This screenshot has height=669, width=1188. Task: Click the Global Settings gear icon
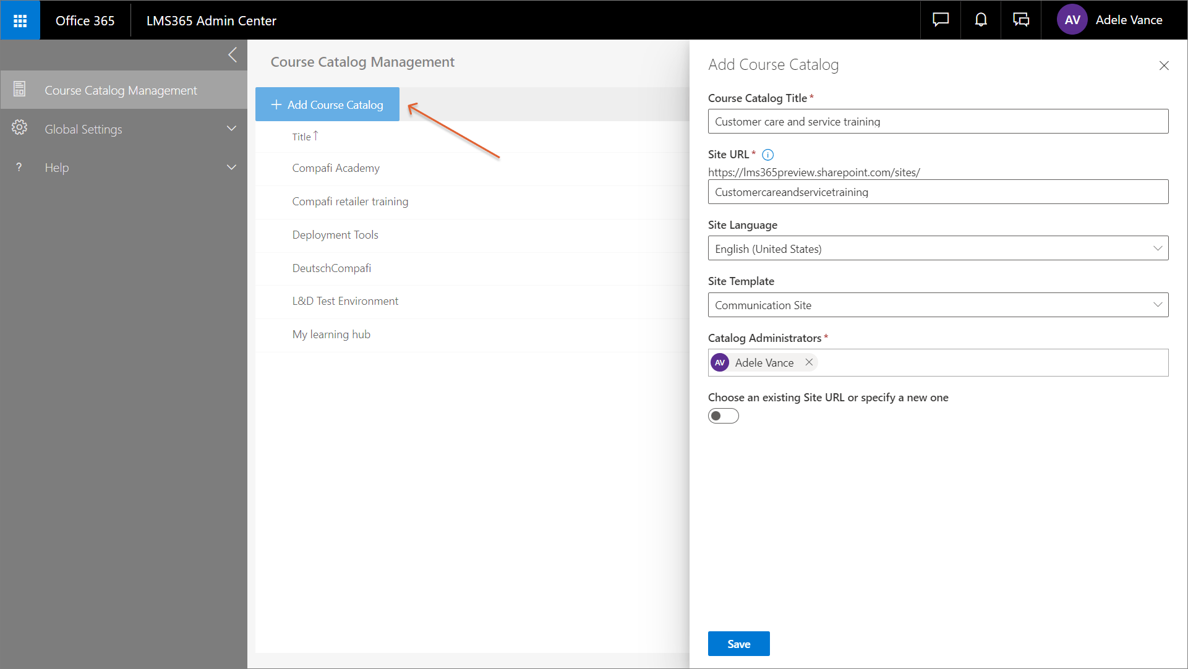[x=19, y=129]
